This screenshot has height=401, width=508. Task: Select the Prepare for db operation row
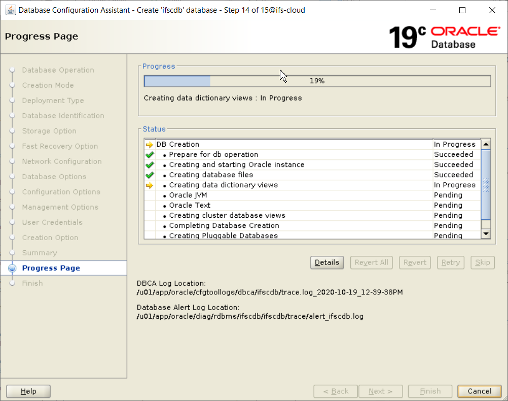pos(312,155)
